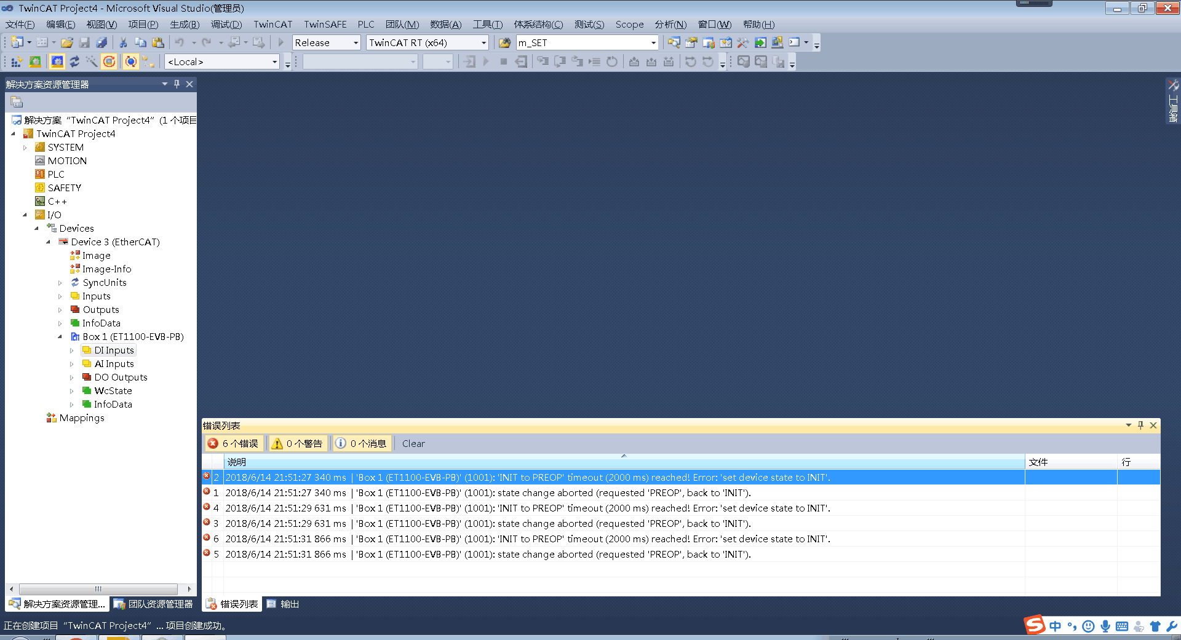Click the PLC Reset Cold circular arrow icon
This screenshot has width=1181, height=640.
(x=612, y=61)
